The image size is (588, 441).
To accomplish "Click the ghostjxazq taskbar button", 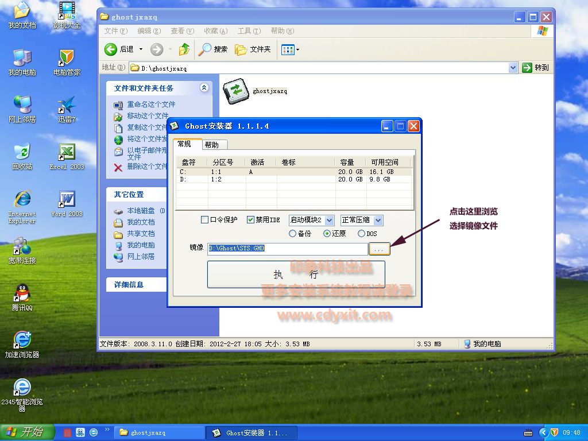I will (159, 433).
